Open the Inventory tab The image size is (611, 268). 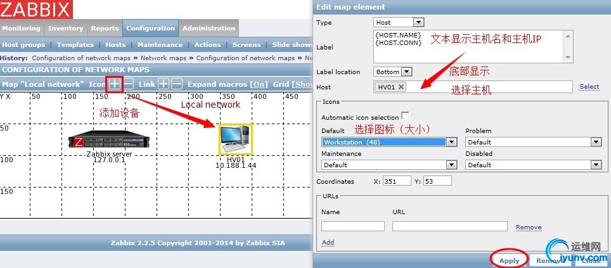point(65,28)
